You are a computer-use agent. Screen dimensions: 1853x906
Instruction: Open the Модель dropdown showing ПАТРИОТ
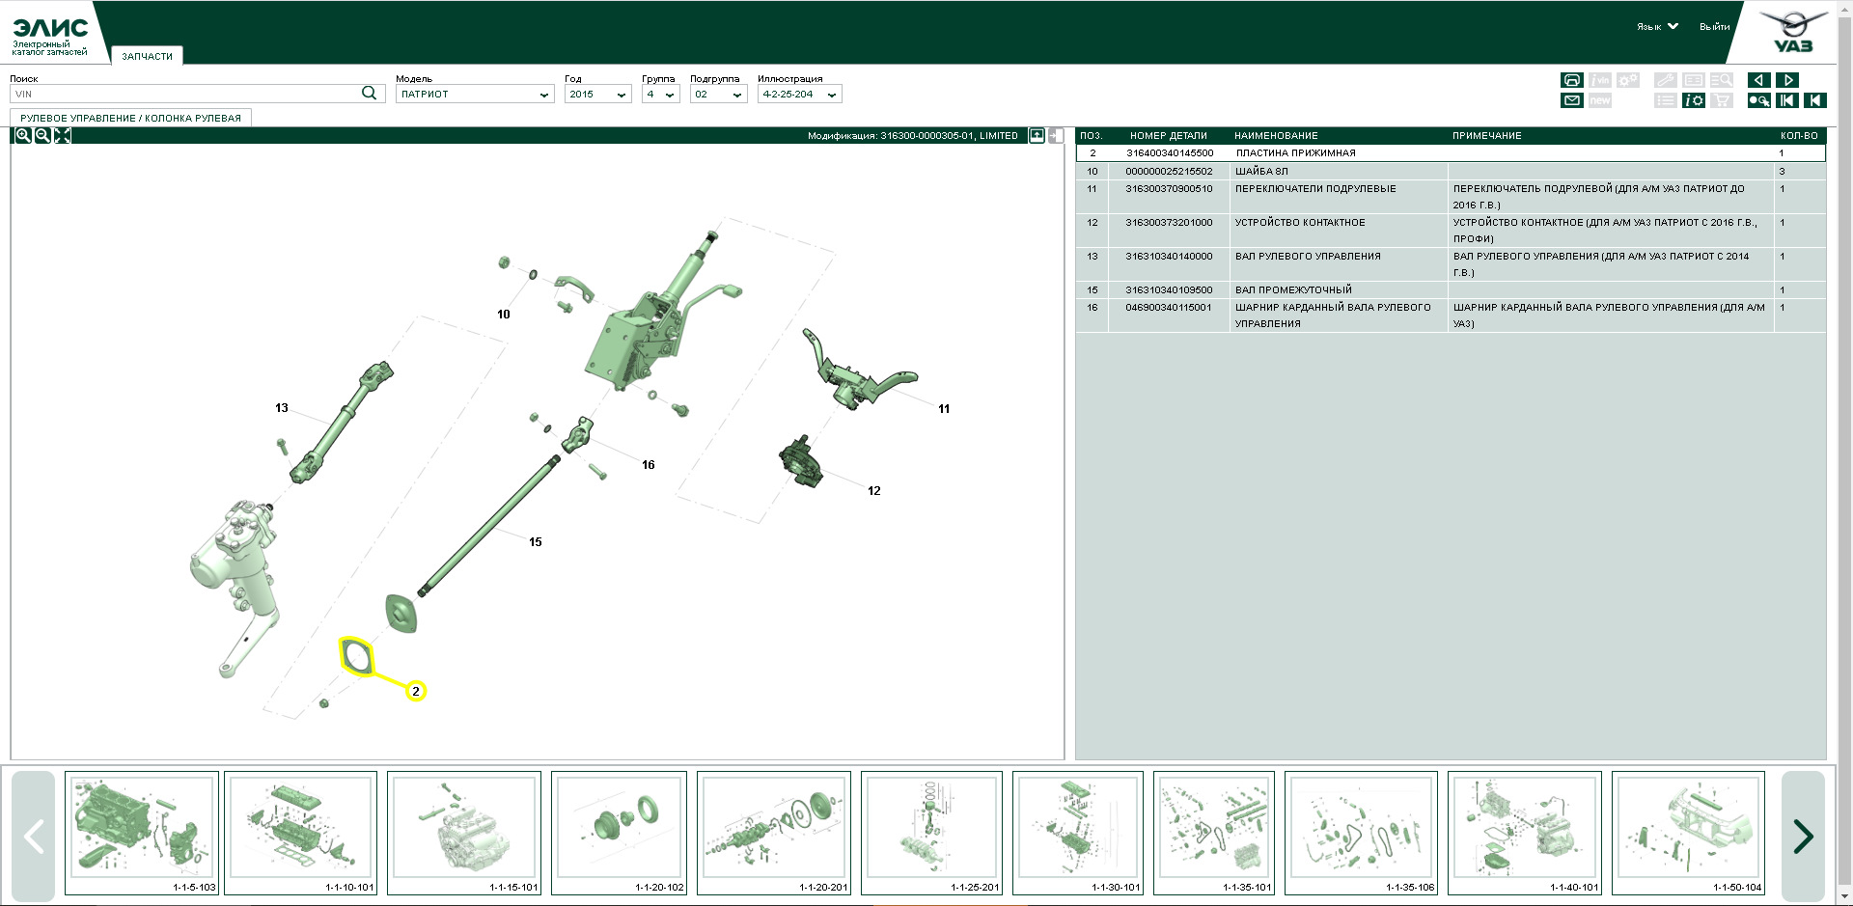coord(475,95)
